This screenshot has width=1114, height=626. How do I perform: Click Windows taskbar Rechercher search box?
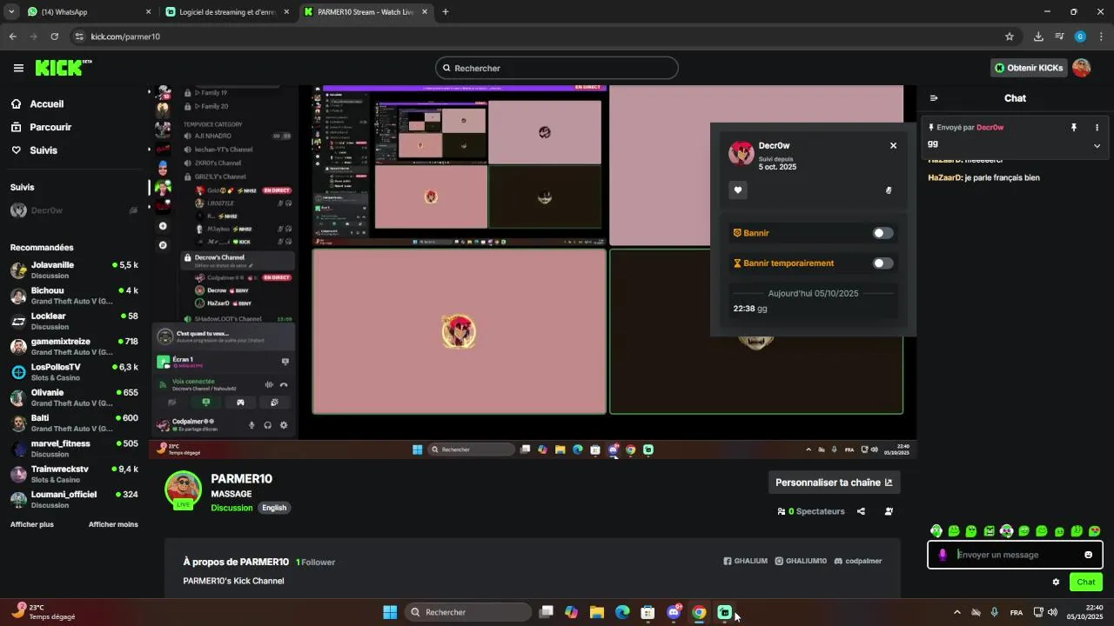tap(470, 612)
